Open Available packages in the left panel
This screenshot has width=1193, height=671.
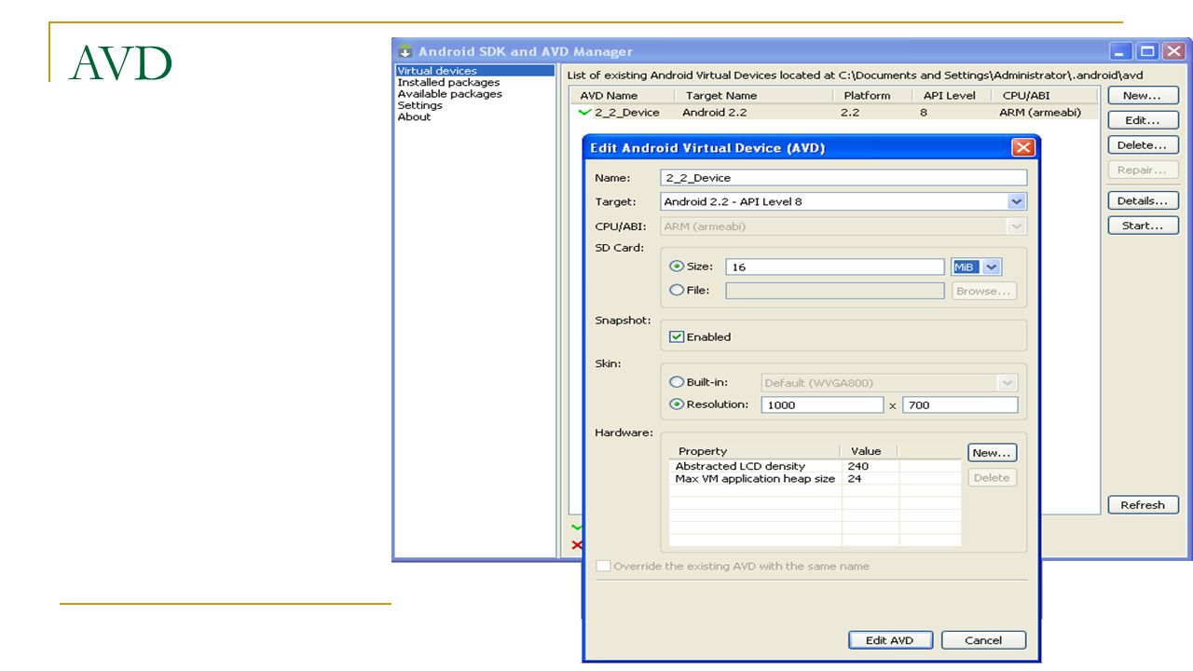[449, 94]
